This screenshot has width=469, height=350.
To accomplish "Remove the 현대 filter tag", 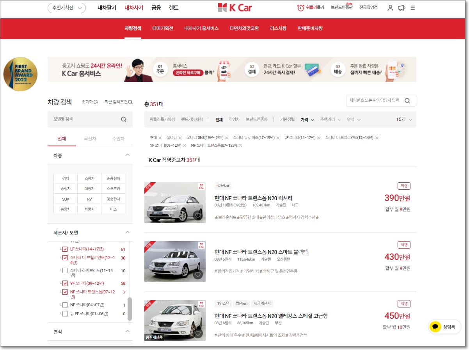I will (x=160, y=138).
